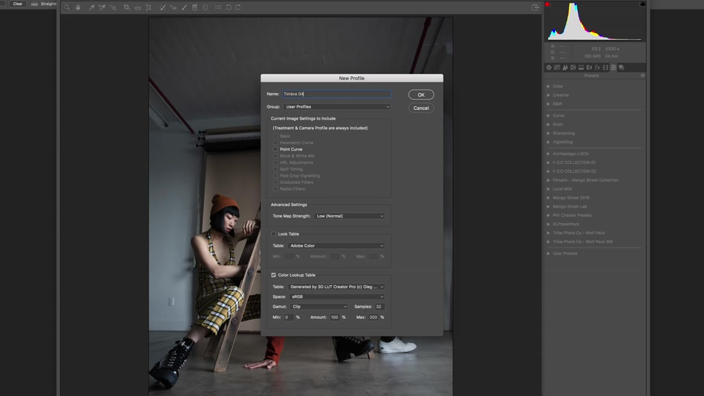The width and height of the screenshot is (704, 396).
Task: Click the Samples value field
Action: pyautogui.click(x=380, y=306)
